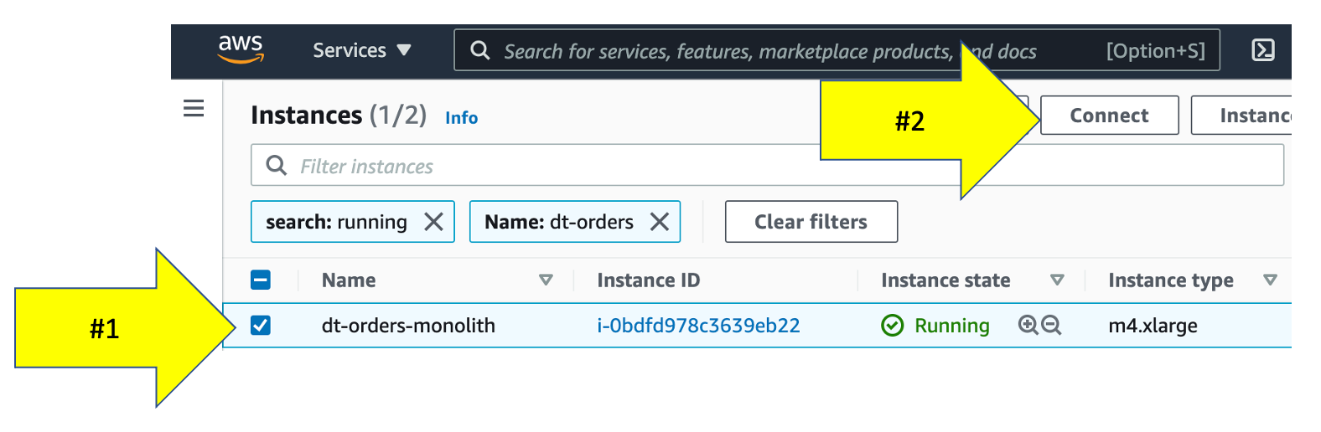Sort by the Name column arrow
This screenshot has width=1321, height=432.
point(546,280)
